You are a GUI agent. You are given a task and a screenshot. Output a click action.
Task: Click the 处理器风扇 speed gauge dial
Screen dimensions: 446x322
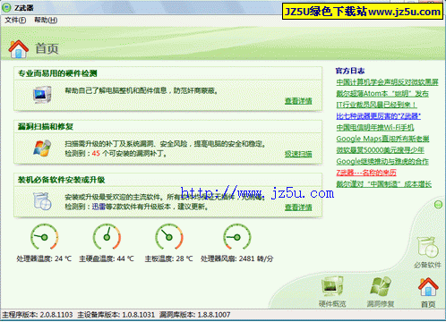tap(237, 237)
